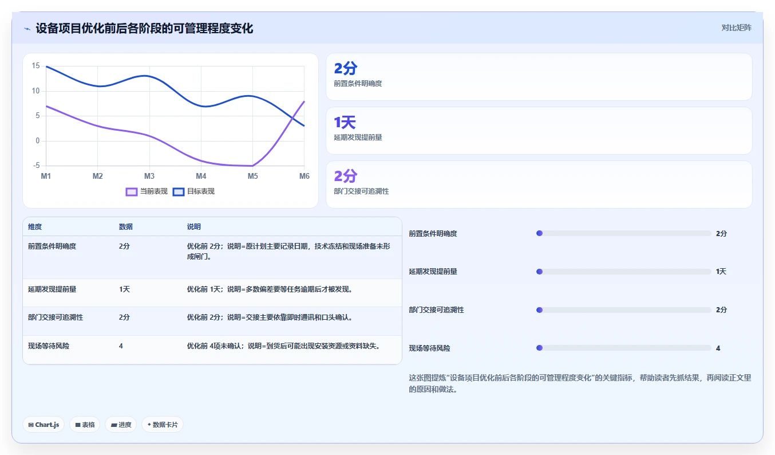Select the 数据卡片 tag chip
This screenshot has width=775, height=455.
[x=163, y=425]
